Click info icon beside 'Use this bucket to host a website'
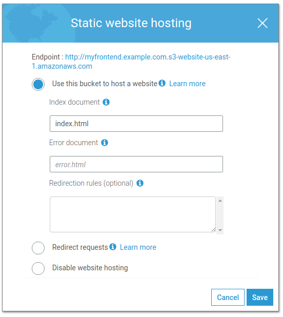The width and height of the screenshot is (283, 317). (x=162, y=83)
